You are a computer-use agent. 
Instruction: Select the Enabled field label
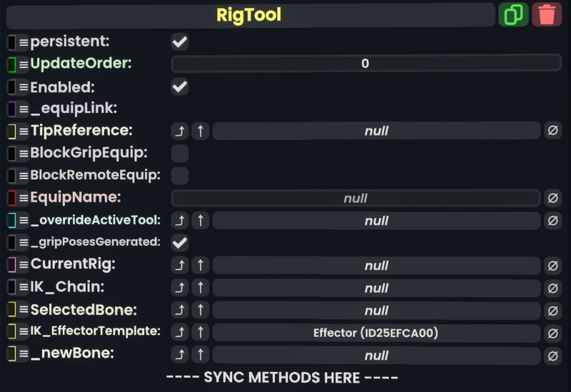point(62,87)
